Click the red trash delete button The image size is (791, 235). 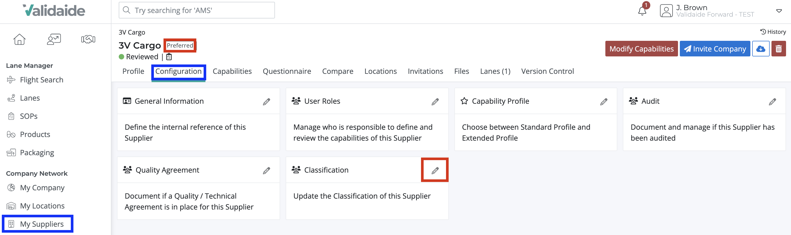point(779,49)
